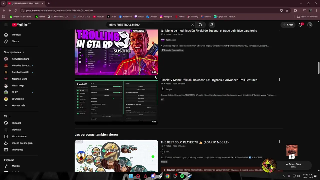Image resolution: width=320 pixels, height=180 pixels.
Task: Open Spotify from the taskbar
Action: pyautogui.click(x=182, y=176)
